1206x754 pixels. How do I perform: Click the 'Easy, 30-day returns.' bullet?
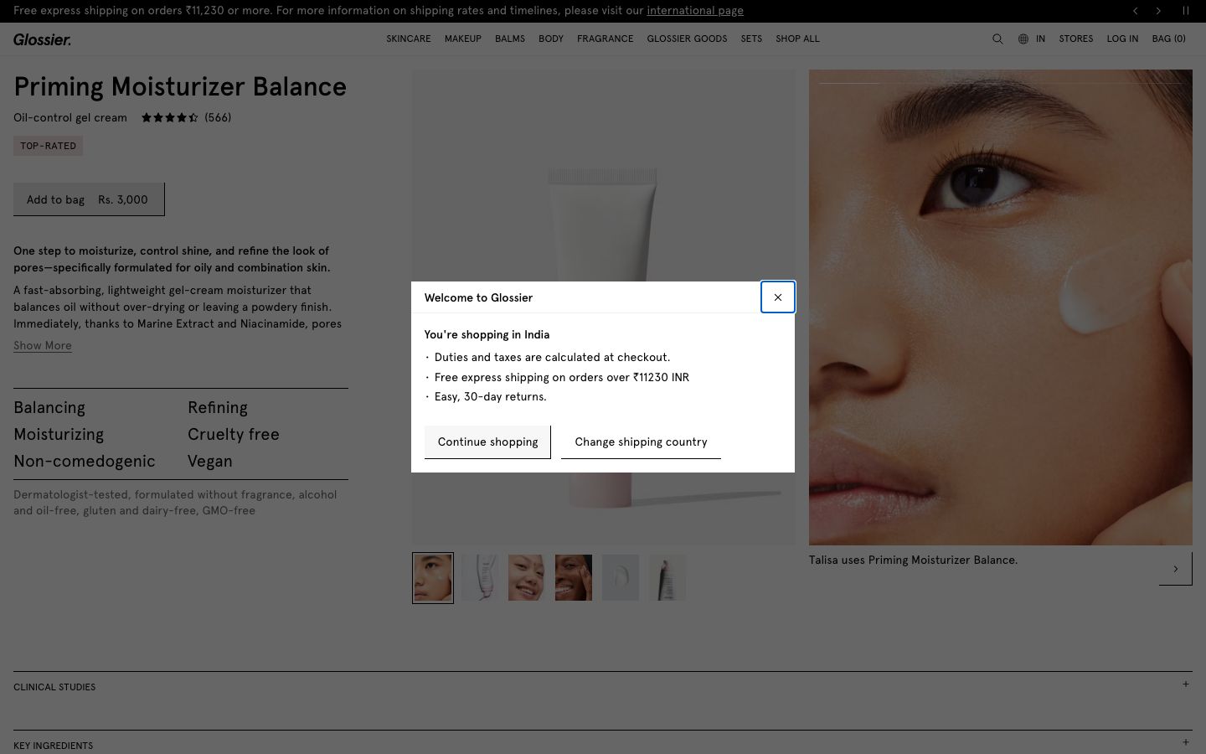(x=490, y=396)
